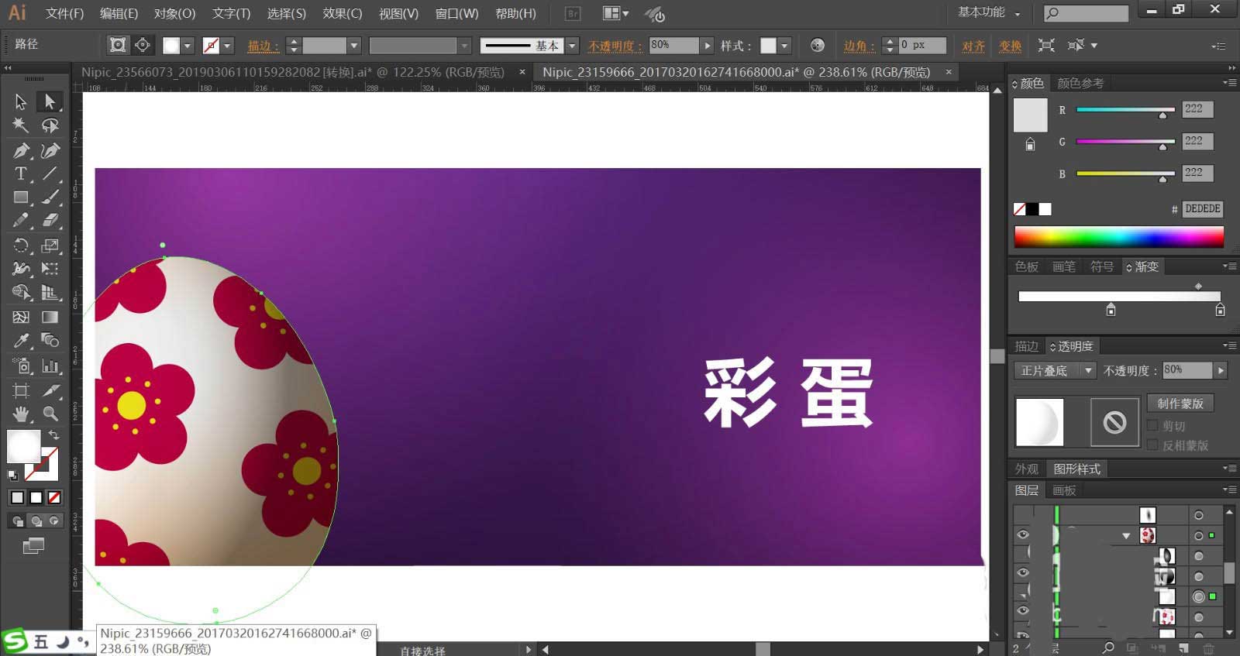1240x656 pixels.
Task: Collapse the egg group layer triangle
Action: click(1126, 535)
